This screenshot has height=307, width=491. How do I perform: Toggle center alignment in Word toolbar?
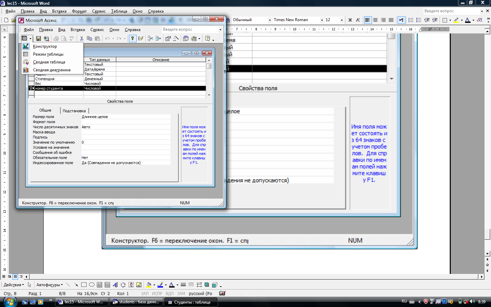[x=375, y=20]
